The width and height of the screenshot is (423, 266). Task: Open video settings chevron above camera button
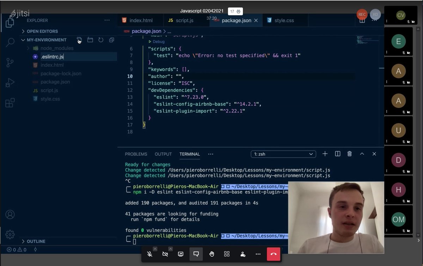click(170, 249)
